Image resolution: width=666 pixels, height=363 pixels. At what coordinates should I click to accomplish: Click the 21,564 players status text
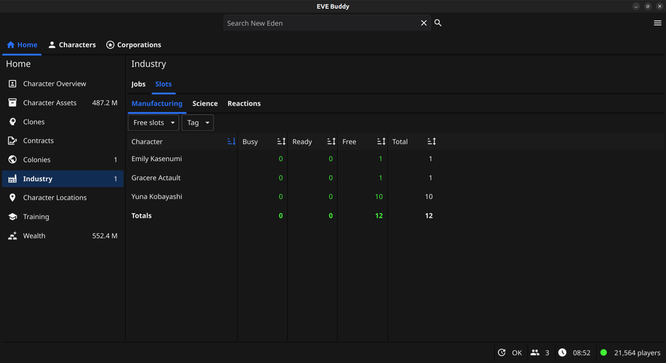click(637, 353)
